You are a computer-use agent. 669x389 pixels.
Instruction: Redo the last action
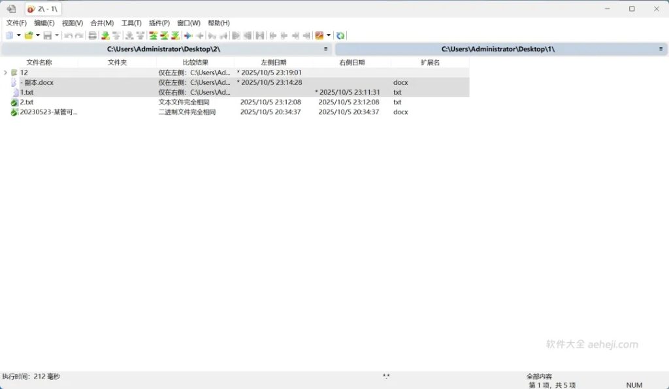pos(78,35)
